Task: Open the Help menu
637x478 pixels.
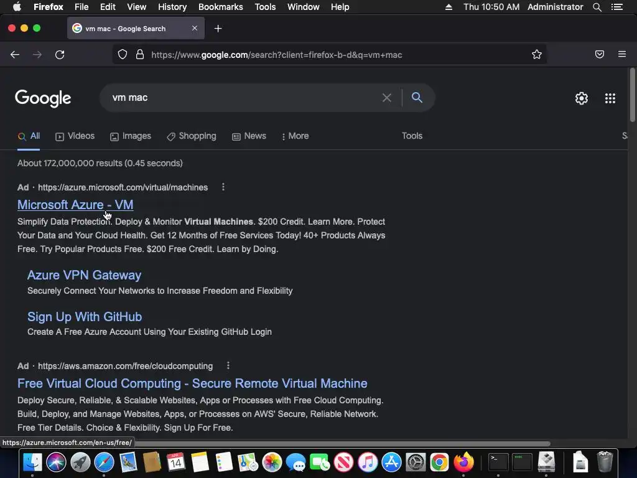Action: click(x=340, y=7)
